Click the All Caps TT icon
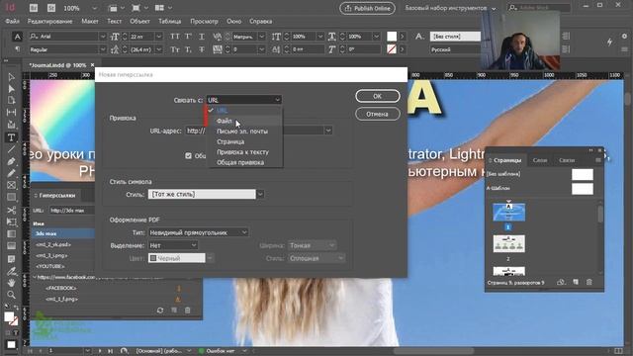 pos(175,37)
